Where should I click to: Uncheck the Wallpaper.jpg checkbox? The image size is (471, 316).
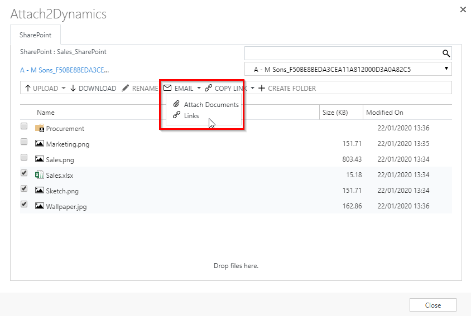click(24, 204)
